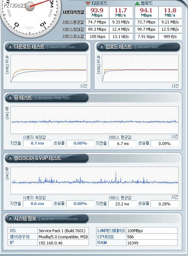Click the 11.8 MB/s upload value

click(170, 12)
